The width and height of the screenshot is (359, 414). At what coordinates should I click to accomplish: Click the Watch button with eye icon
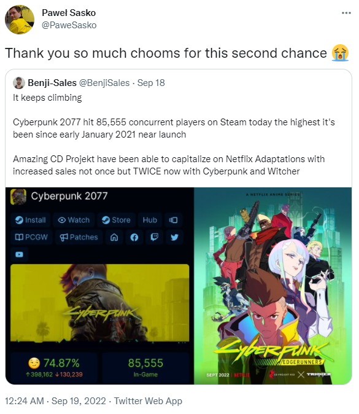74,220
